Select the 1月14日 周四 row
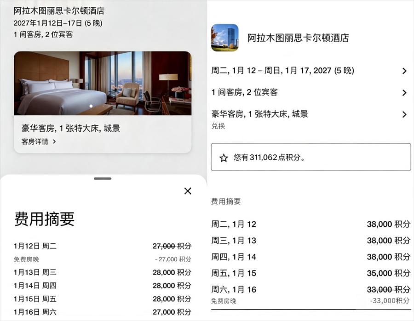This screenshot has height=321, width=414. click(103, 286)
